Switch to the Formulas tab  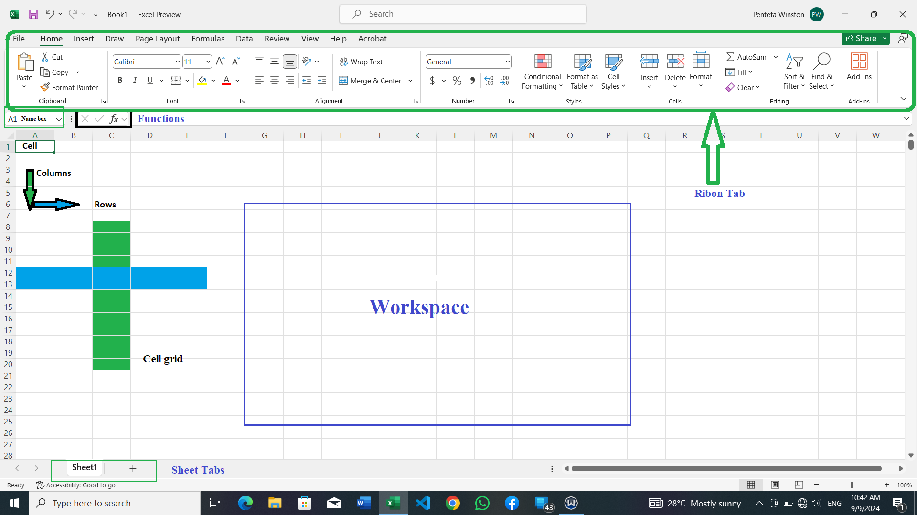click(208, 39)
